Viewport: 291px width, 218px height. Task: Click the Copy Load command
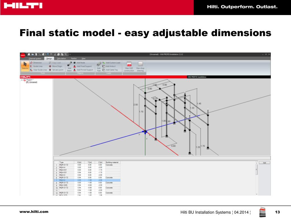click(55, 63)
